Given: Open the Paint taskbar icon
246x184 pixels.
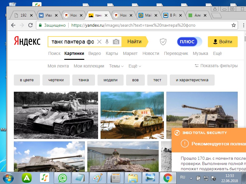Looking at the screenshot, I should point(97,178).
